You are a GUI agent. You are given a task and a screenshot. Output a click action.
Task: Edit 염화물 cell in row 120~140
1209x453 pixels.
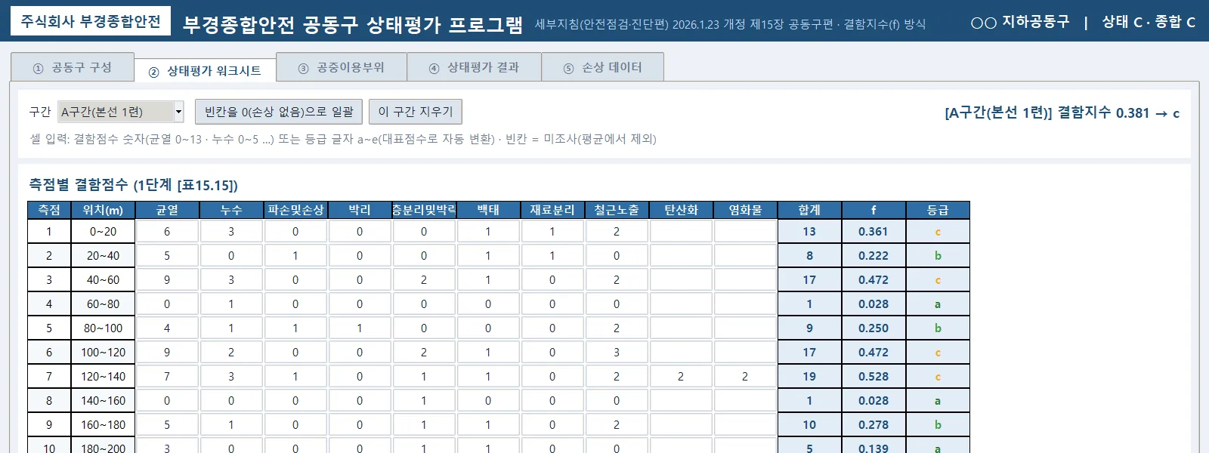745,376
